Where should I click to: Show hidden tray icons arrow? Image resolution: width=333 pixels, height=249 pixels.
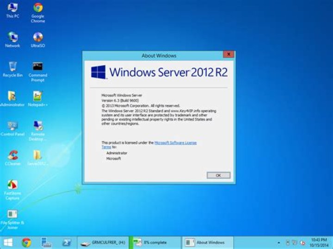pyautogui.click(x=279, y=243)
